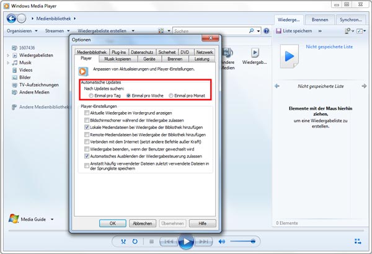Screen dimensions: 372x254
Task: Uncheck Lokale Mediendateien bei Wiedergabe hinzufügen
Action: click(87, 128)
